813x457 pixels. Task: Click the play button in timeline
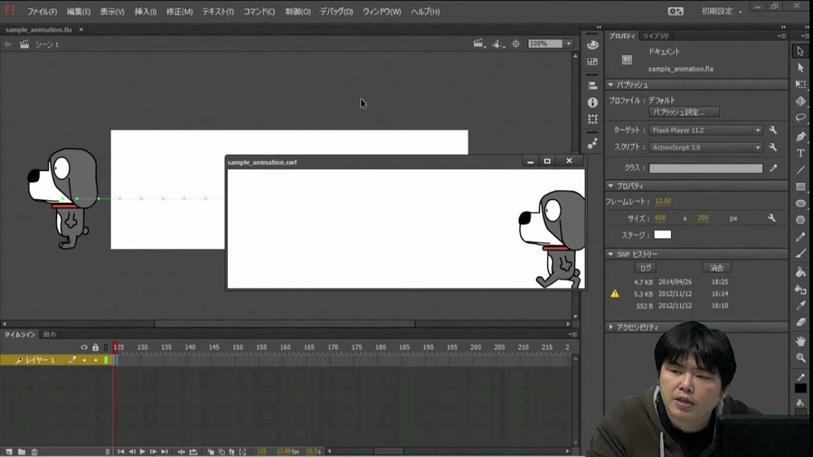(x=142, y=451)
